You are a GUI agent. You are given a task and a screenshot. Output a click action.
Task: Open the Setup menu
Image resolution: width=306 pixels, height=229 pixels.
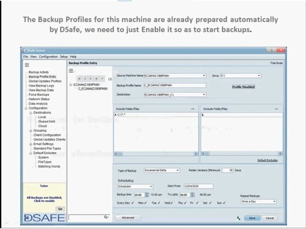(x=64, y=57)
